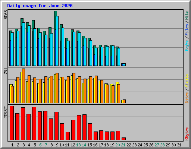Click the day 16 orange sites bar
This screenshot has height=149, width=191.
pyautogui.click(x=96, y=89)
